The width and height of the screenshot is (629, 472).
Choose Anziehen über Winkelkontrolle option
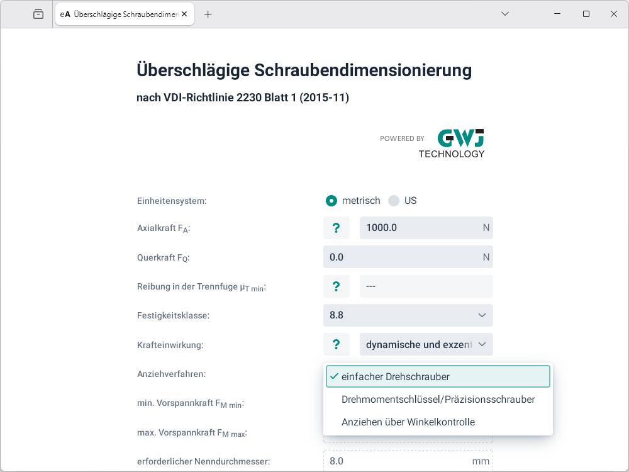[x=438, y=422]
